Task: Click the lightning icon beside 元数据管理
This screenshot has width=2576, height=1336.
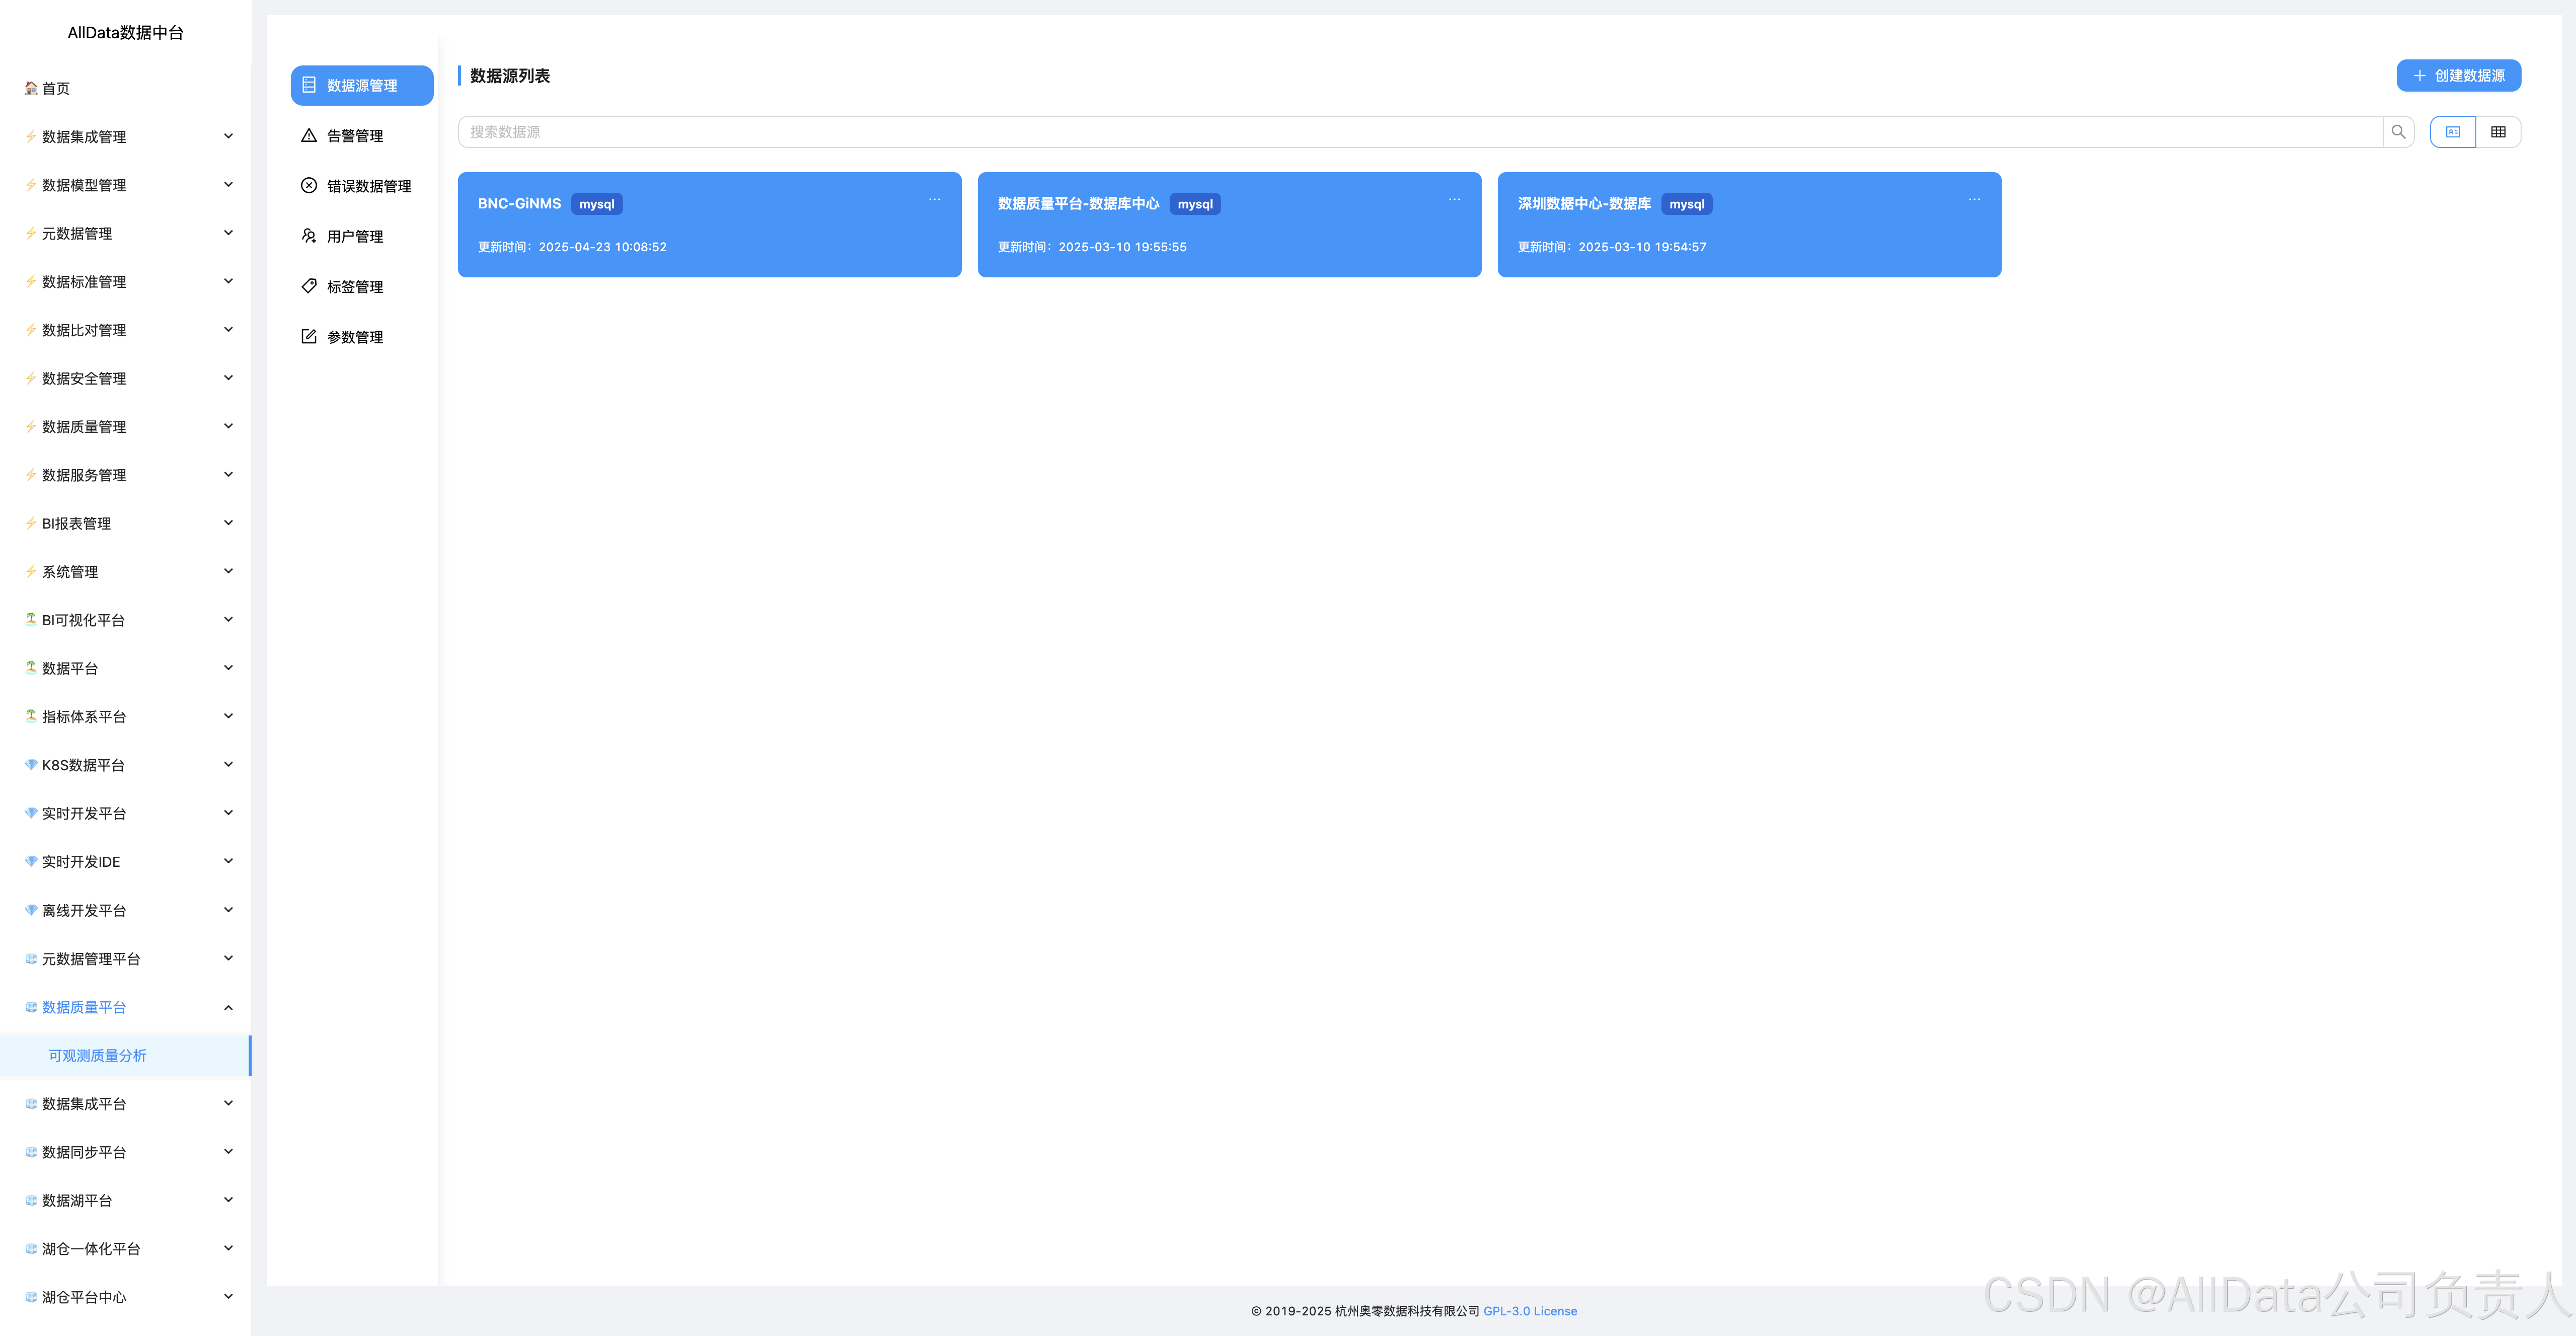Action: [31, 233]
